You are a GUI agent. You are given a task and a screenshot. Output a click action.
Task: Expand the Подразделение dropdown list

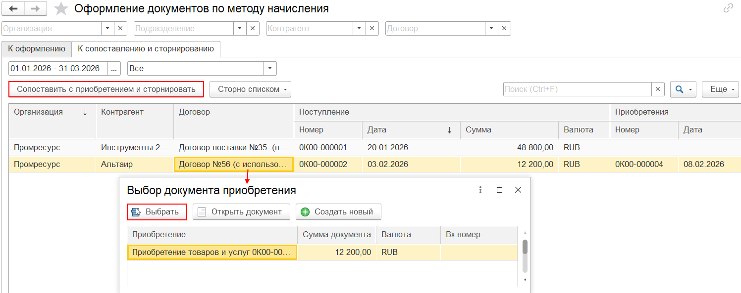[x=240, y=29]
